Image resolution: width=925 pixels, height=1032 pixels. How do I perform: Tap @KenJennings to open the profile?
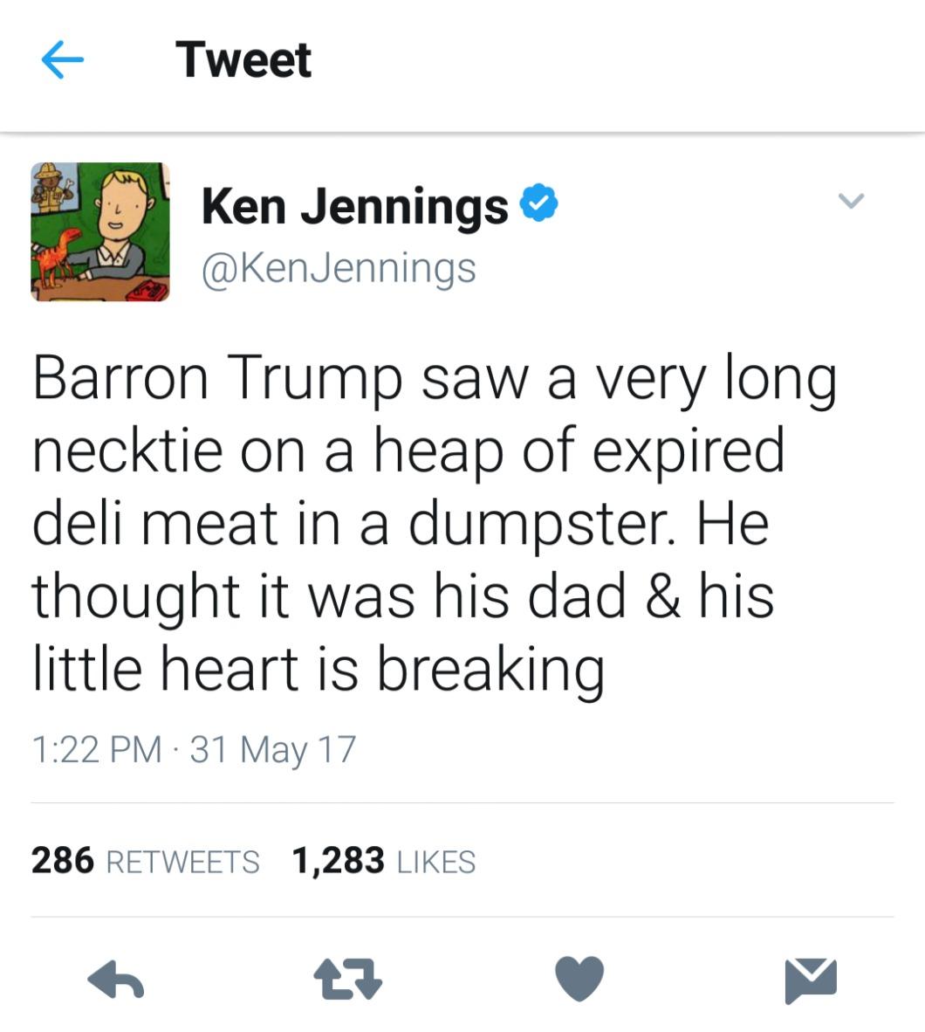pos(339,269)
